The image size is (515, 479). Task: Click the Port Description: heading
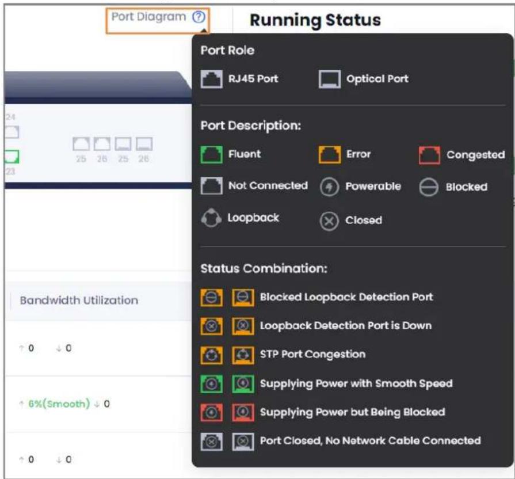click(251, 126)
